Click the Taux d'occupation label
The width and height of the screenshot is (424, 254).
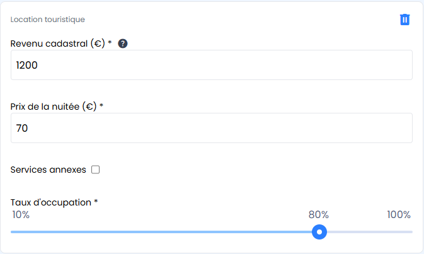coord(51,202)
